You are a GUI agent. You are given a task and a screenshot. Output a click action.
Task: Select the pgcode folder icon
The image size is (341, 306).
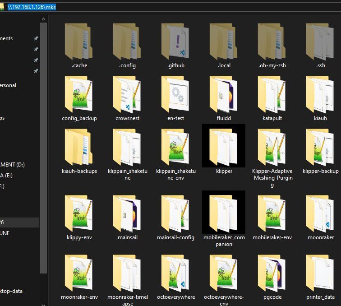[x=272, y=273]
